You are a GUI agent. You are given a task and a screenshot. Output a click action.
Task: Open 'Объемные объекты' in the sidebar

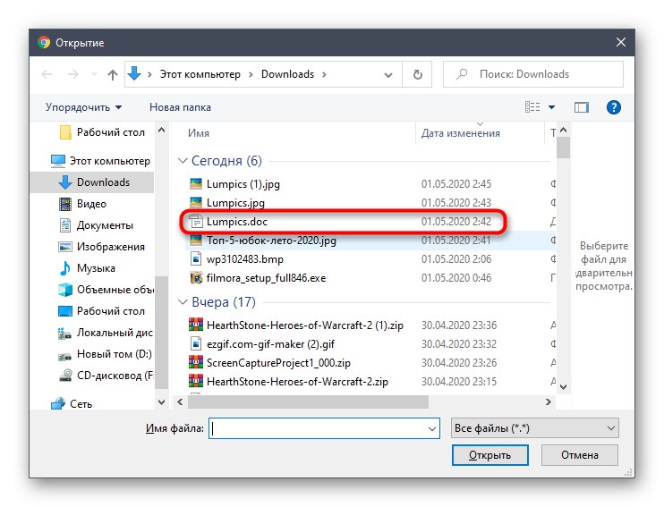[x=106, y=290]
